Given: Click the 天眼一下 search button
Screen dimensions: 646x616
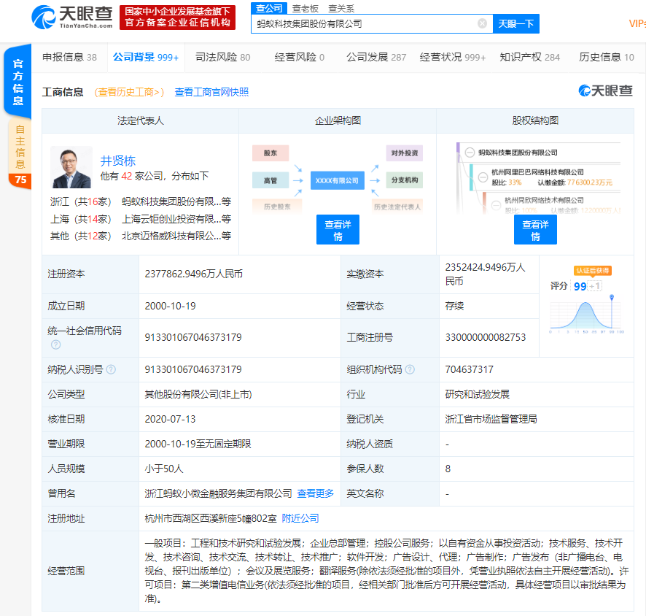Looking at the screenshot, I should click(x=515, y=24).
